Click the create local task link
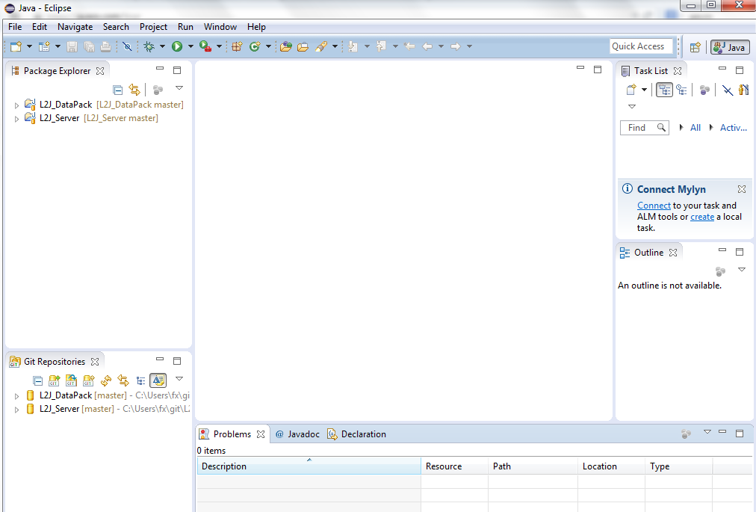This screenshot has height=512, width=756. point(702,218)
